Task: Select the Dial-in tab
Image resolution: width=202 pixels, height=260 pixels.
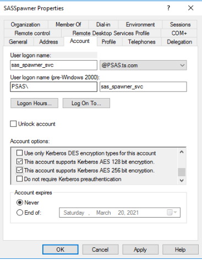Action: (x=103, y=24)
